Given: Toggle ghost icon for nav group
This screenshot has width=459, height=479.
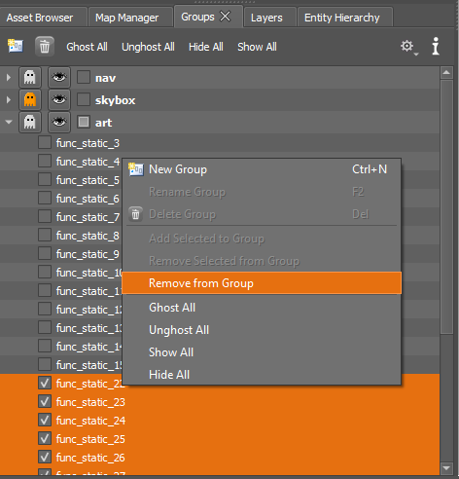Looking at the screenshot, I should pyautogui.click(x=30, y=78).
